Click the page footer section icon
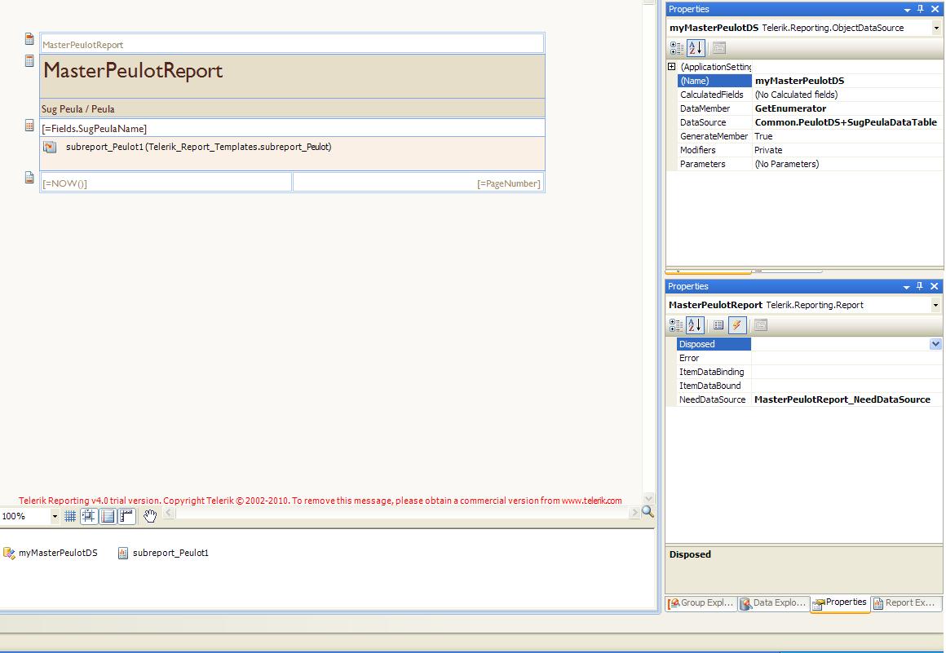The height and width of the screenshot is (653, 946). click(29, 177)
